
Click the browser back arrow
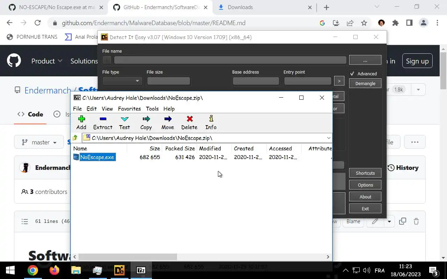[9, 23]
